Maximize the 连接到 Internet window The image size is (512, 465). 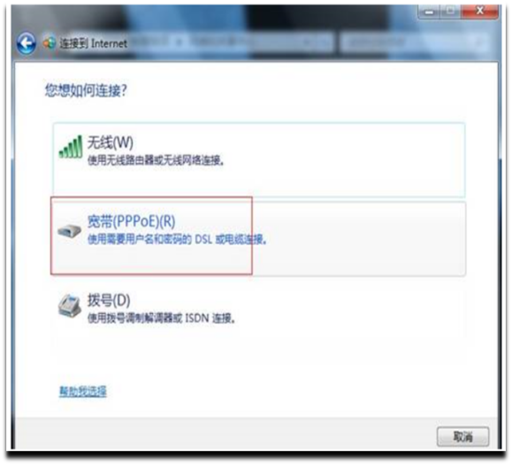451,11
